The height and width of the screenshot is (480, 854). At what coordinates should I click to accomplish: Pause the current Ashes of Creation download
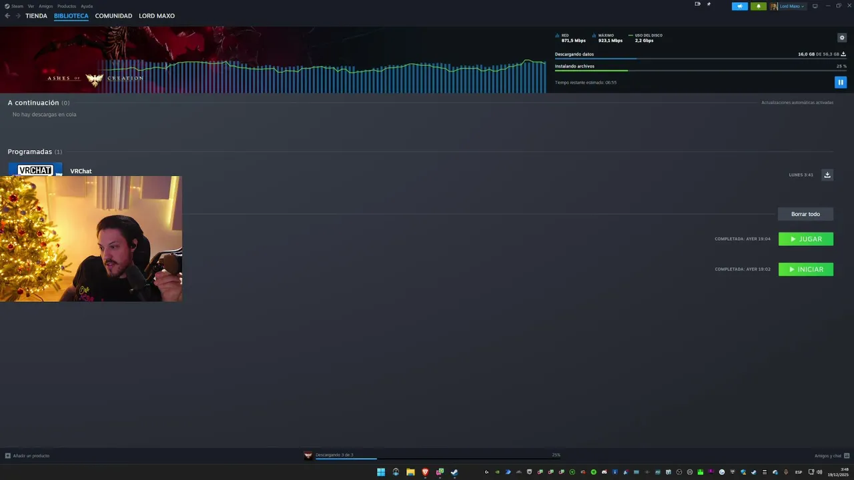pyautogui.click(x=841, y=82)
